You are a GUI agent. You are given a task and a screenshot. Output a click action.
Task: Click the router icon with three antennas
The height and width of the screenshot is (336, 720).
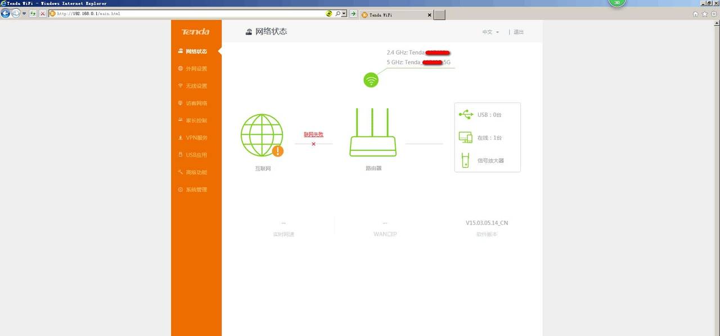pos(373,133)
